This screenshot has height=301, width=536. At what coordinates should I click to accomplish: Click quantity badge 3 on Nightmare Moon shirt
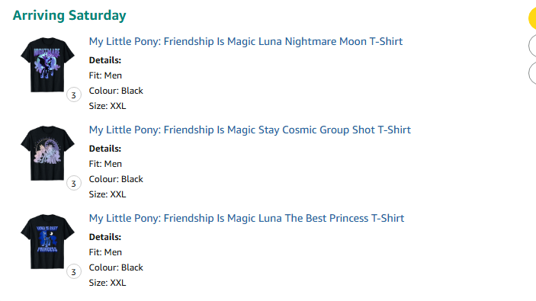point(74,95)
